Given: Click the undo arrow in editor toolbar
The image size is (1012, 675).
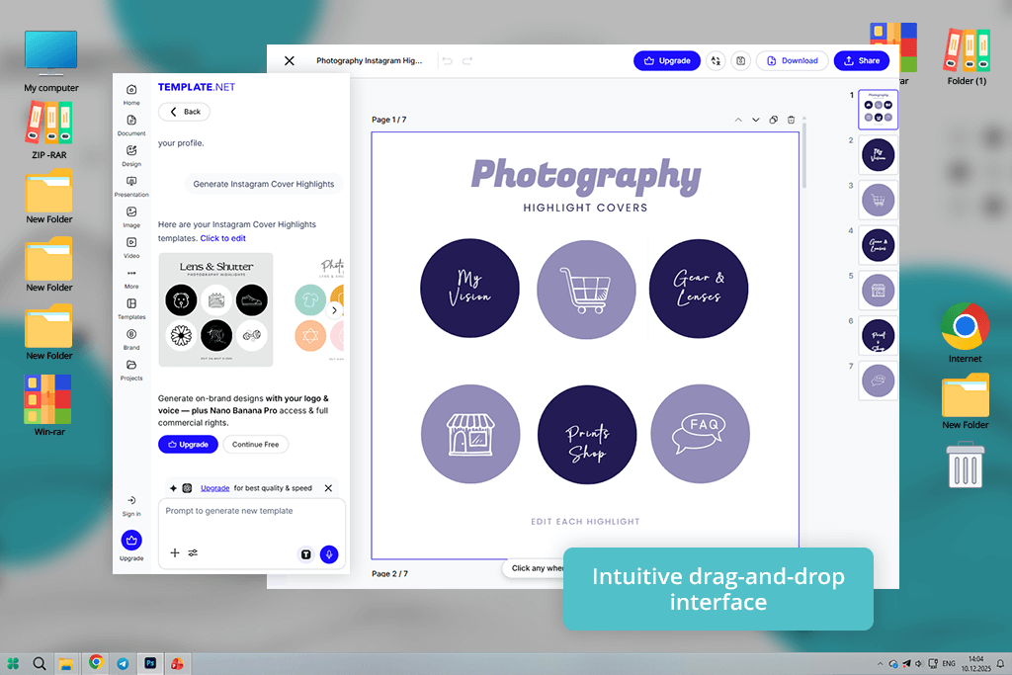Looking at the screenshot, I should click(x=448, y=60).
